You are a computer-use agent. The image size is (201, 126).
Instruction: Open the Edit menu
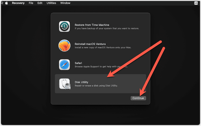(x=40, y=3)
